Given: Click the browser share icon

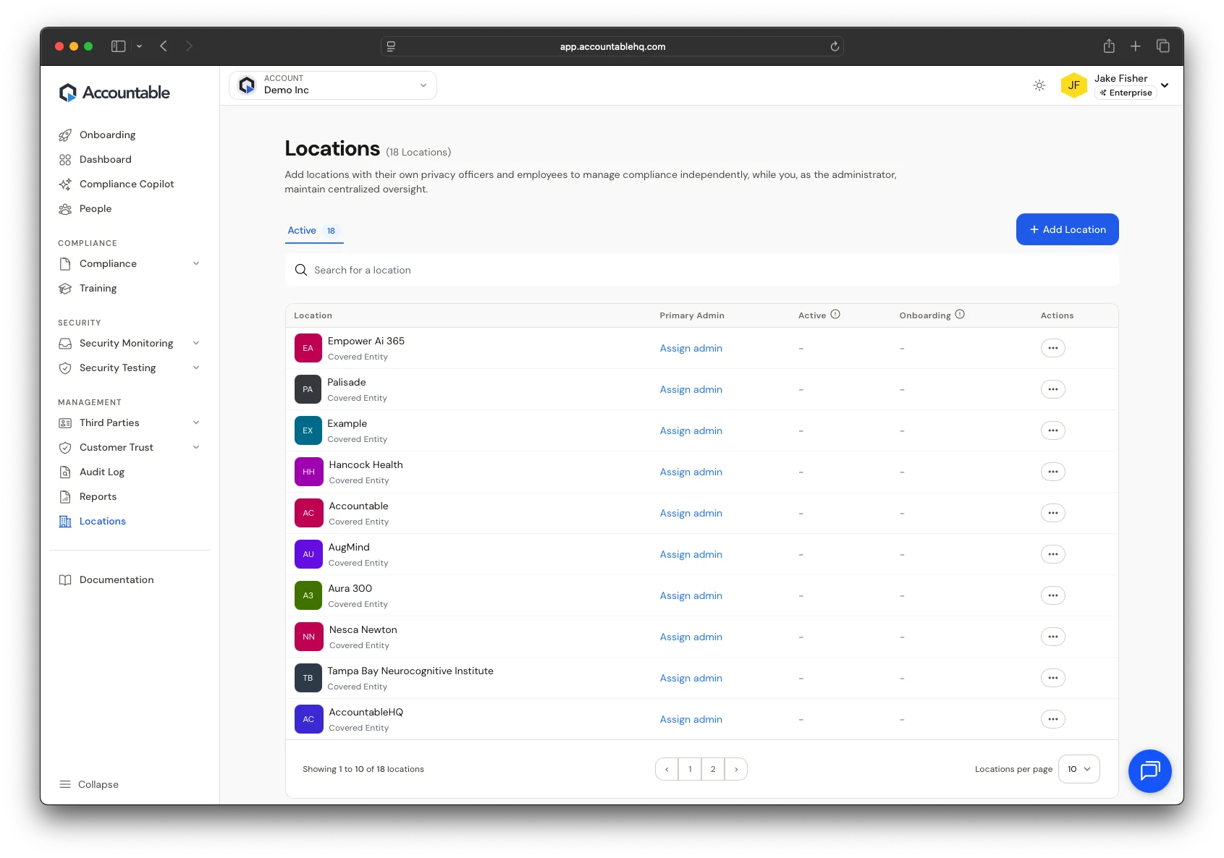Looking at the screenshot, I should point(1109,46).
